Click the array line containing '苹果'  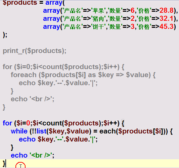coord(110,11)
